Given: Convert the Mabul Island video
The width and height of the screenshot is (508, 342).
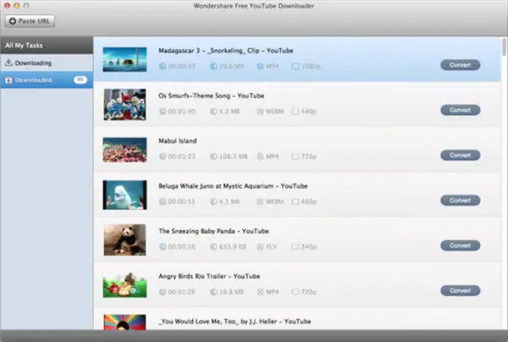Looking at the screenshot, I should point(460,155).
